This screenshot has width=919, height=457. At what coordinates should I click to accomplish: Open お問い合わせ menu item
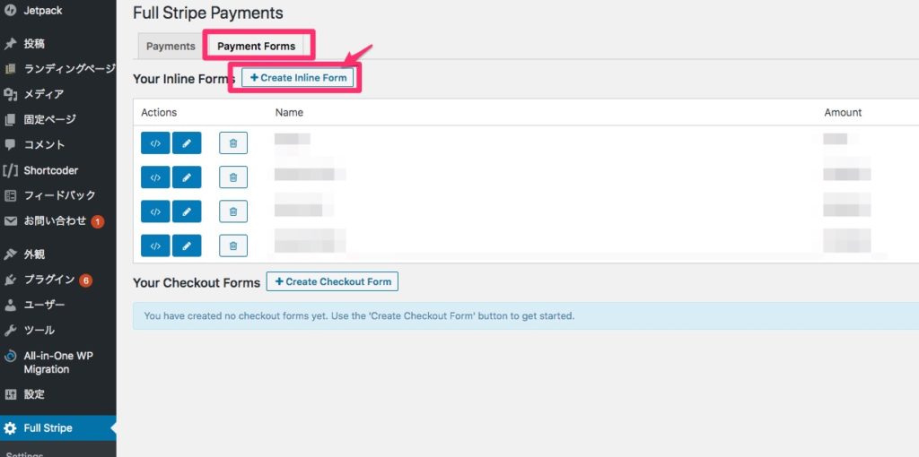click(55, 221)
